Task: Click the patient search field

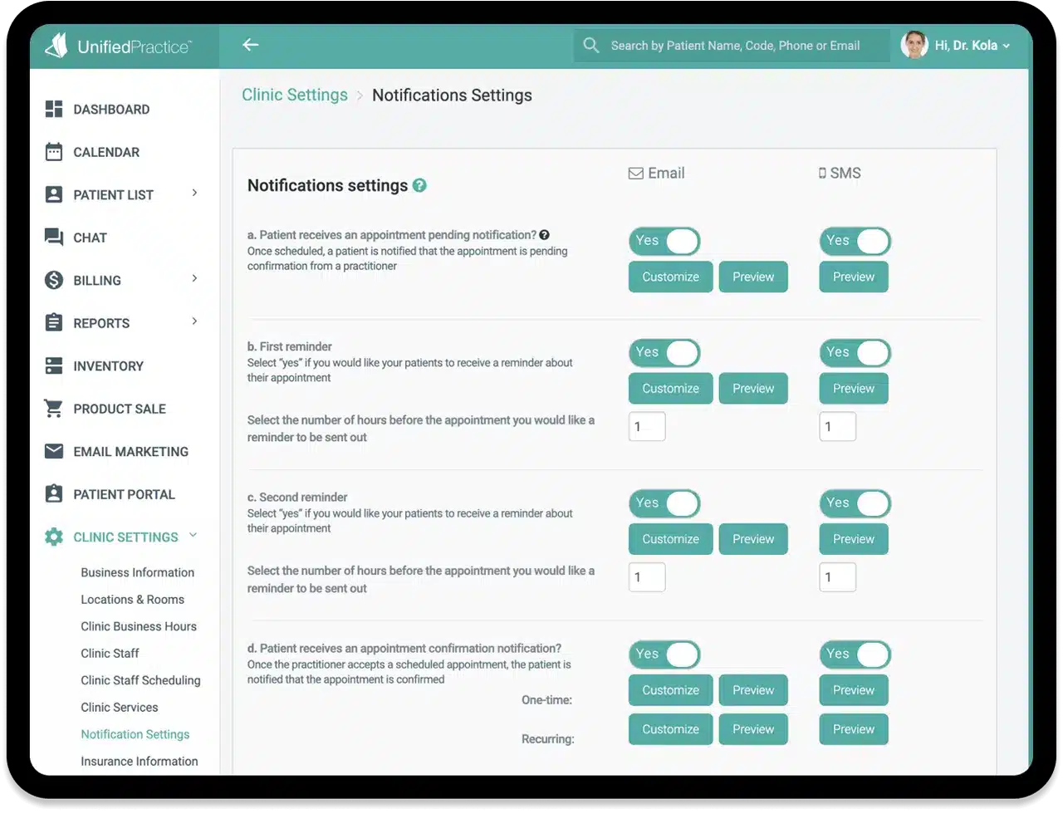Action: tap(735, 46)
